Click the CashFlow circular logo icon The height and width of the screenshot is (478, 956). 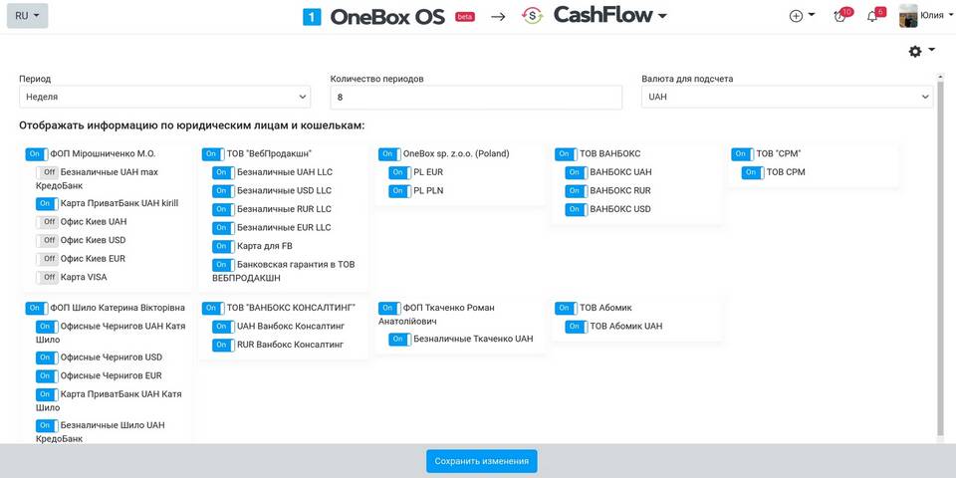(x=532, y=17)
